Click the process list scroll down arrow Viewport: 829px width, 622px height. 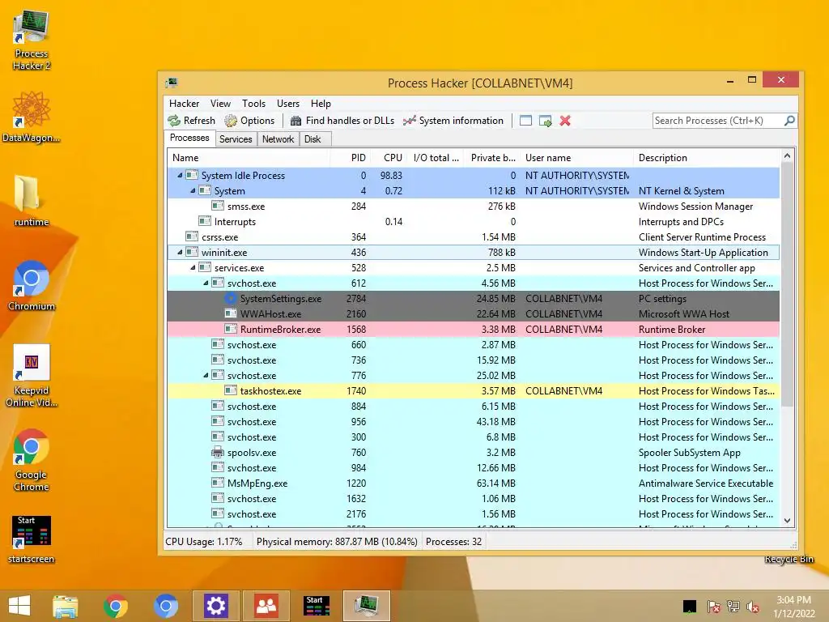coord(787,521)
